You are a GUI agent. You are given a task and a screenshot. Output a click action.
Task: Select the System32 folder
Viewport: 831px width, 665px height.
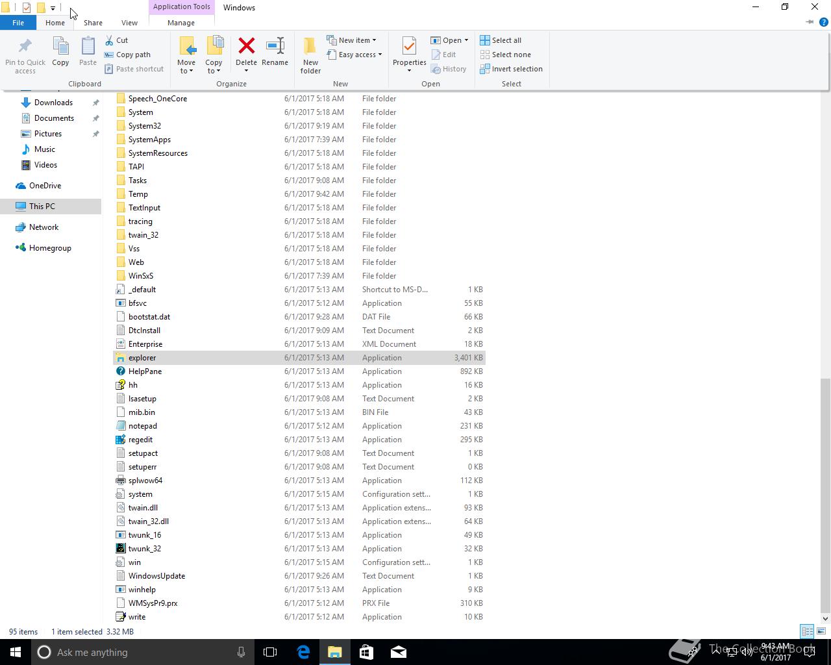click(x=299, y=126)
